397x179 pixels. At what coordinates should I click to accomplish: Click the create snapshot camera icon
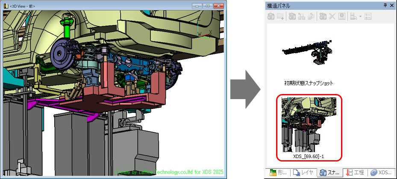(x=271, y=16)
